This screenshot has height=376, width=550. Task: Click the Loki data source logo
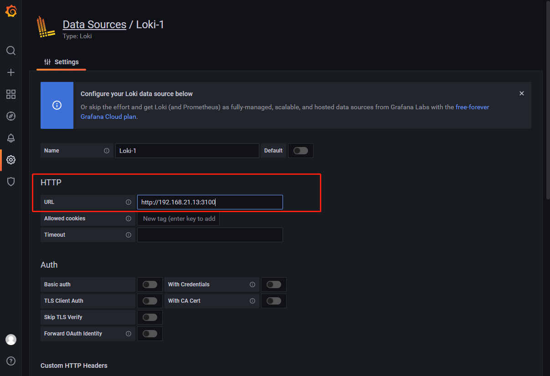(46, 27)
